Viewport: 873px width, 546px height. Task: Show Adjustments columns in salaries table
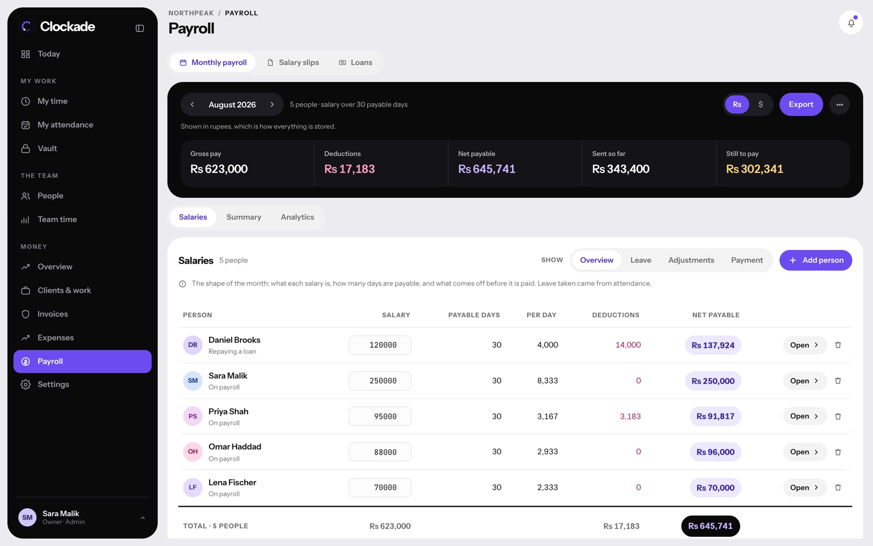[x=691, y=260]
